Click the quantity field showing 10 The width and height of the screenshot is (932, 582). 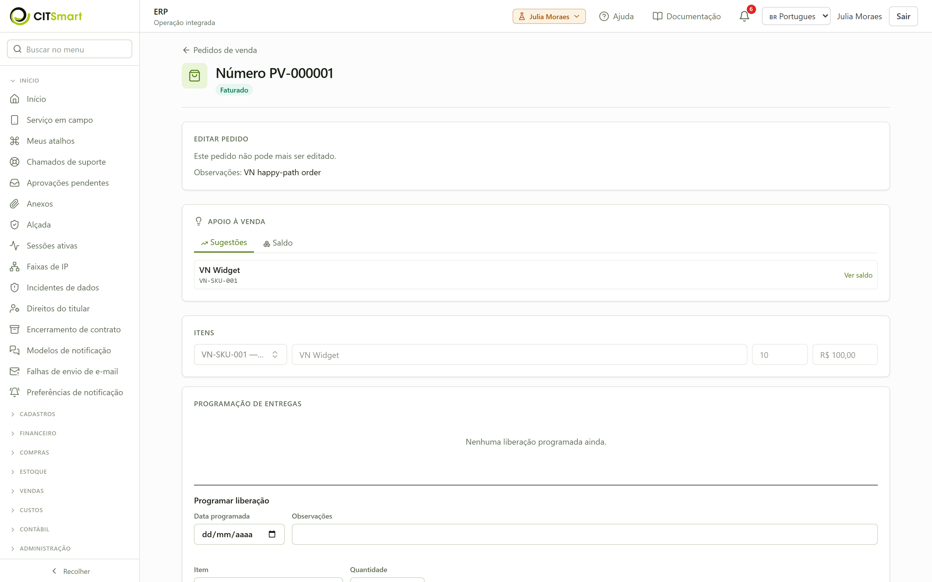[x=780, y=354]
